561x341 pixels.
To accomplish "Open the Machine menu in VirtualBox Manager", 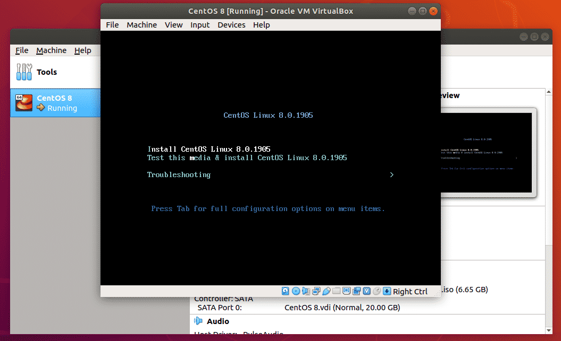I will point(51,50).
